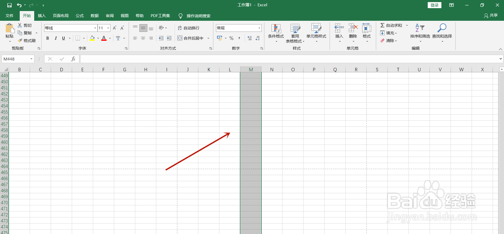Expand the formula bar chevron
The height and width of the screenshot is (234, 504).
pyautogui.click(x=501, y=59)
